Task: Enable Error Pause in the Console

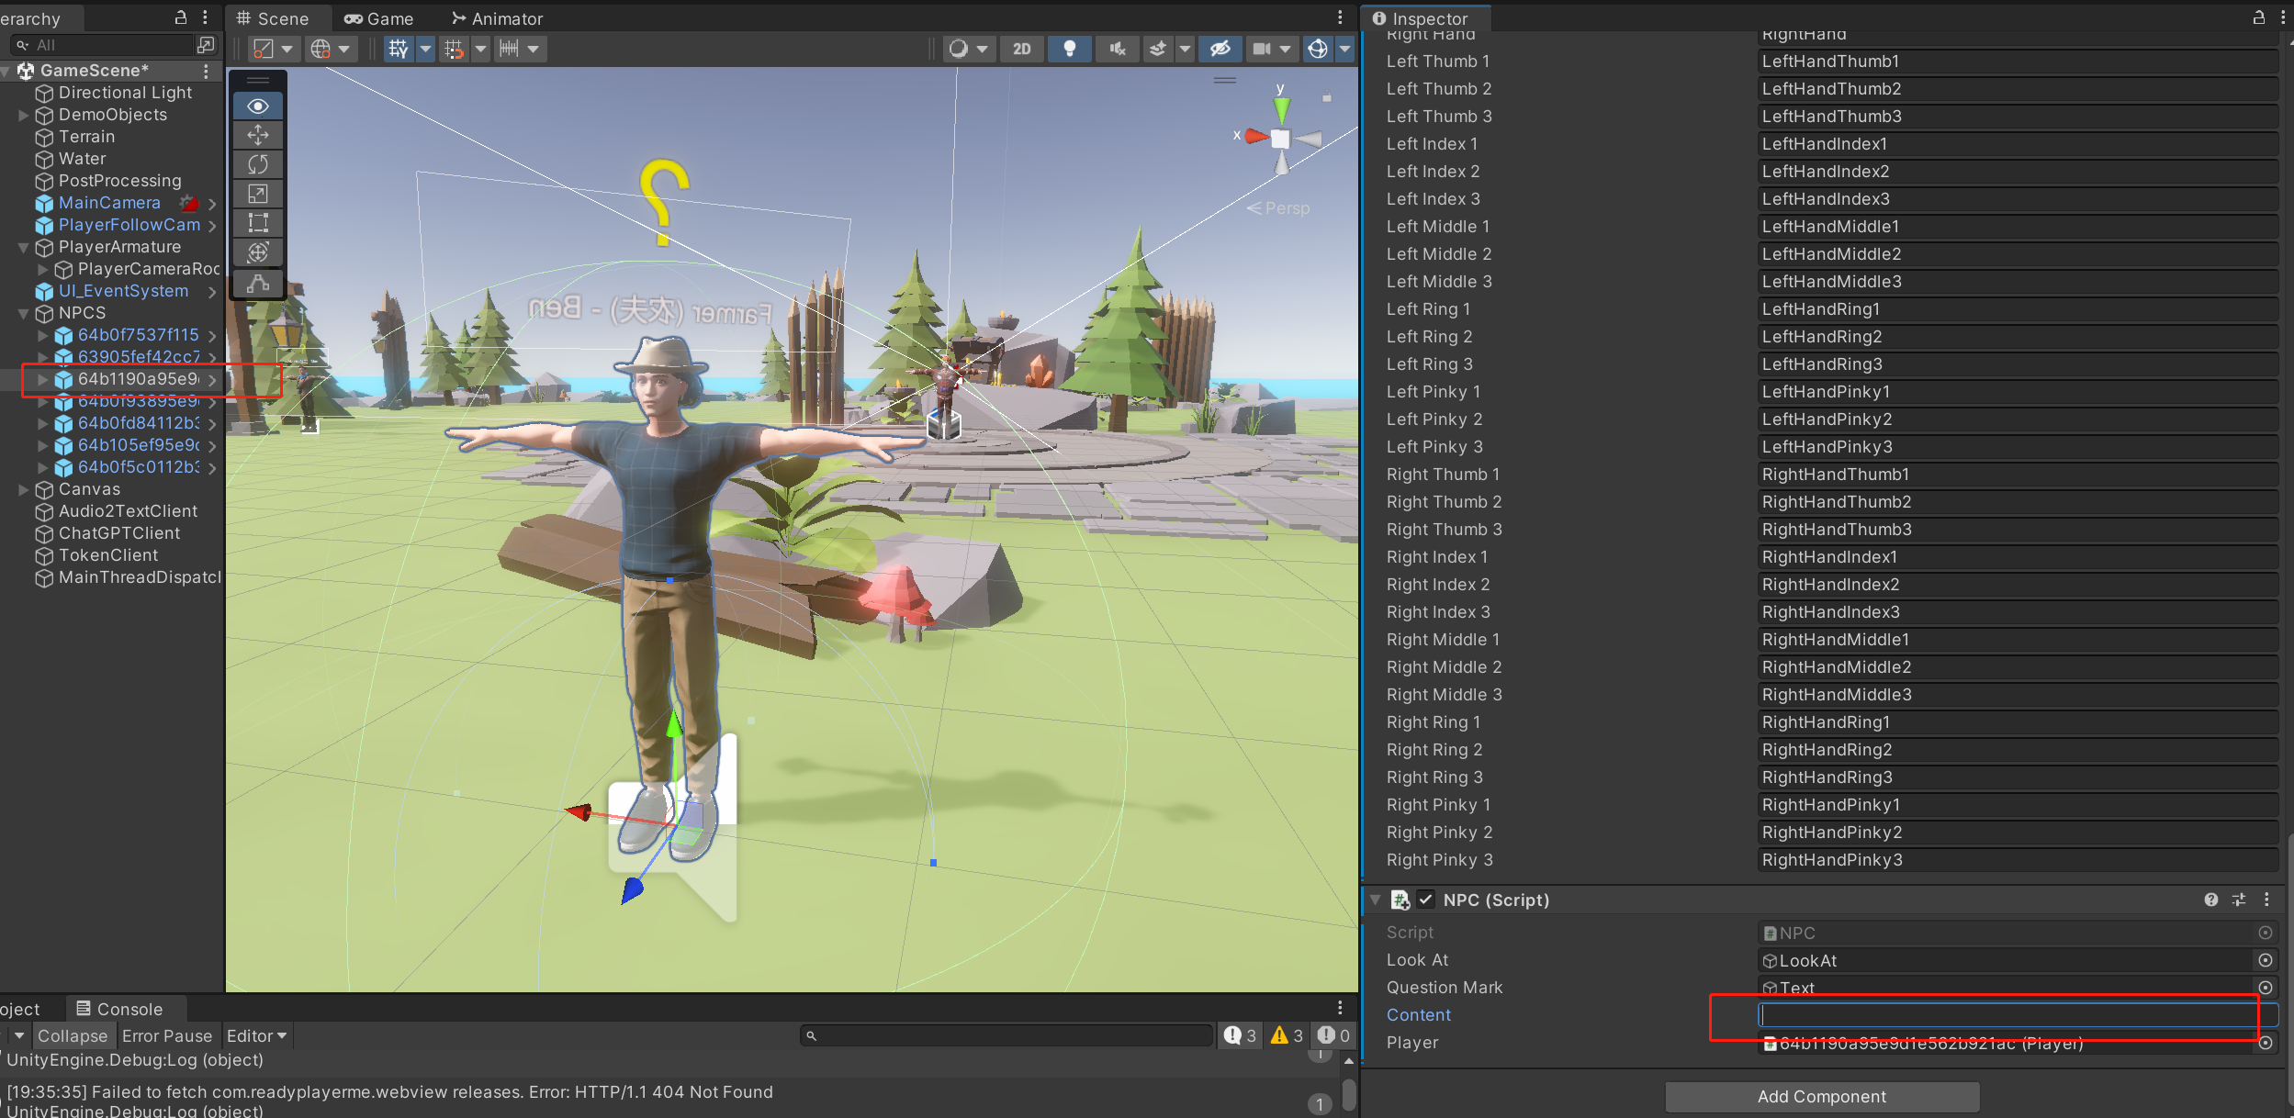Action: pyautogui.click(x=168, y=1035)
